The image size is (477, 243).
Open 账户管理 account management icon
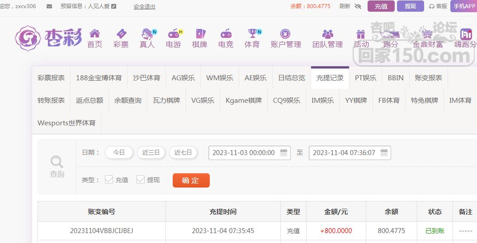(285, 34)
